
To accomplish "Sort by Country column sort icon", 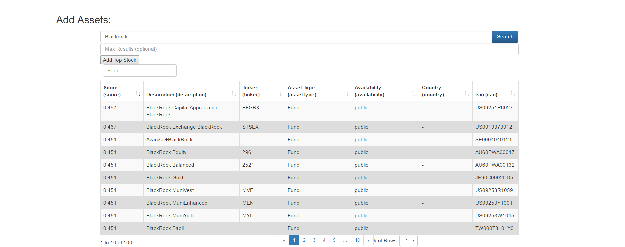I will coord(467,94).
